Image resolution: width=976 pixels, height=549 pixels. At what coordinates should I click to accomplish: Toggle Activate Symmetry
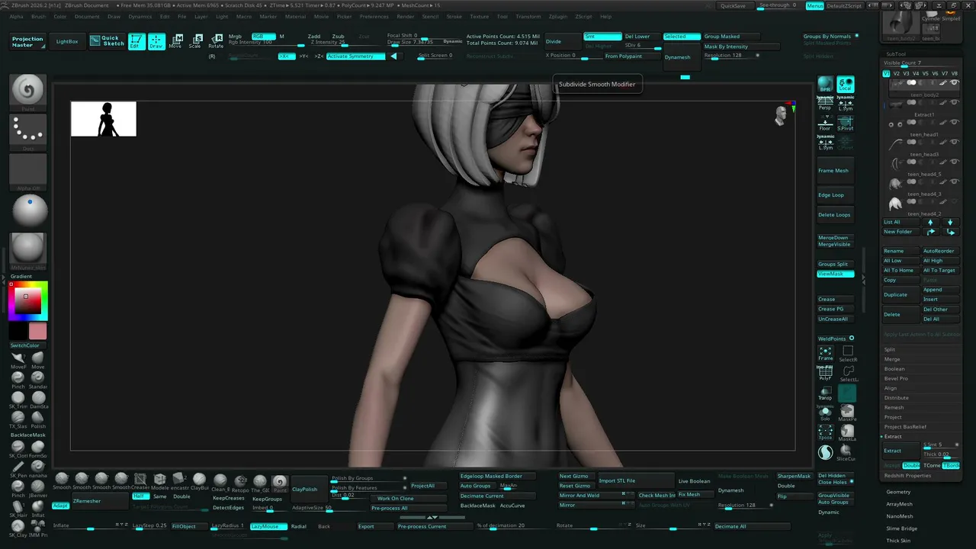[356, 56]
